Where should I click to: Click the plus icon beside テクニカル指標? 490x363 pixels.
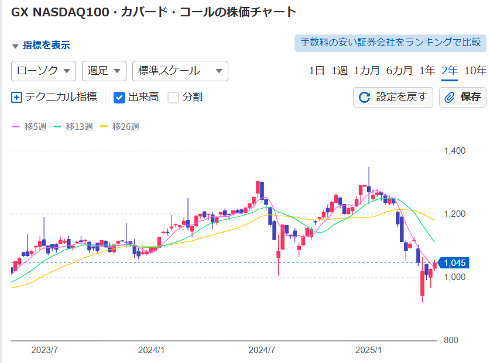click(x=16, y=98)
